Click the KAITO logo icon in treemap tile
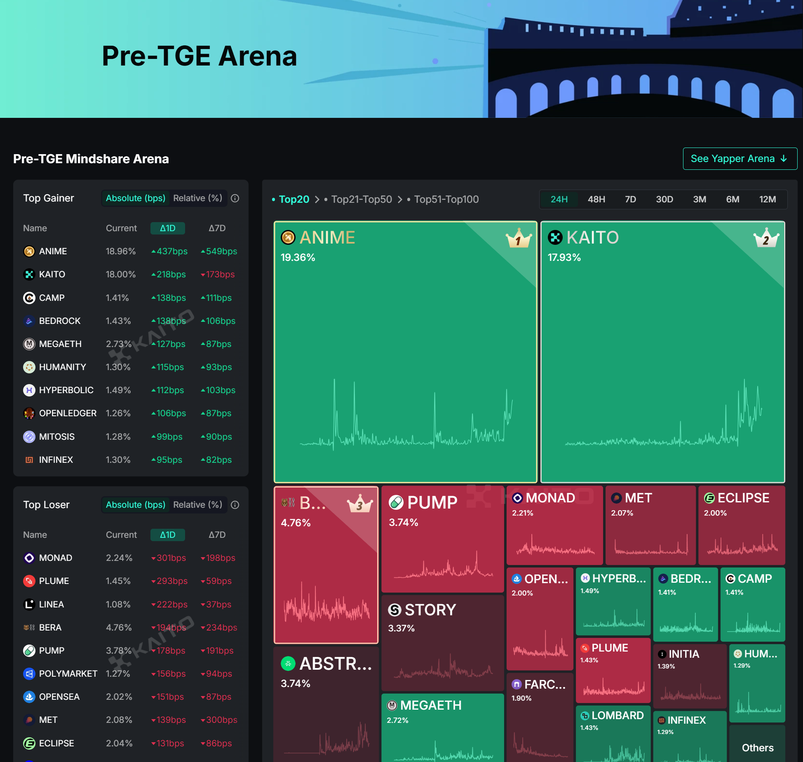 click(x=555, y=237)
